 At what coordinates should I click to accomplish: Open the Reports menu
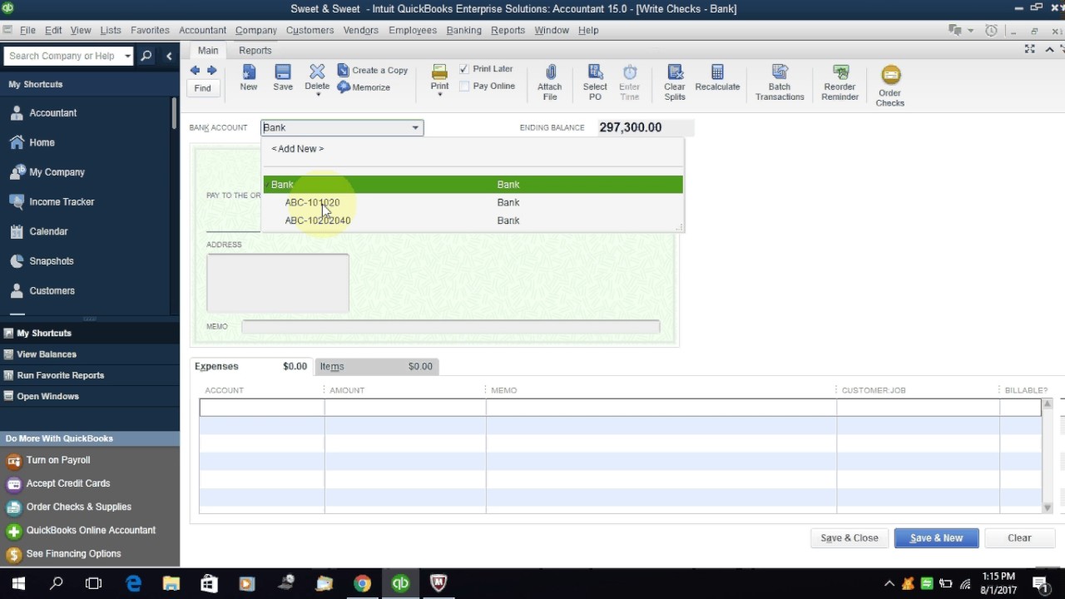tap(508, 30)
